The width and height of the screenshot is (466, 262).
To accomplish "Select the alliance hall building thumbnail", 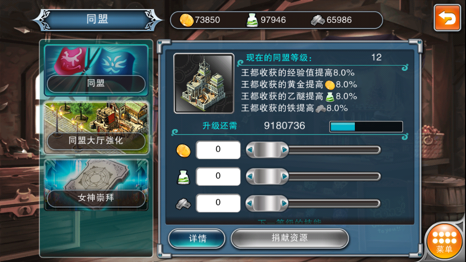I will [204, 83].
